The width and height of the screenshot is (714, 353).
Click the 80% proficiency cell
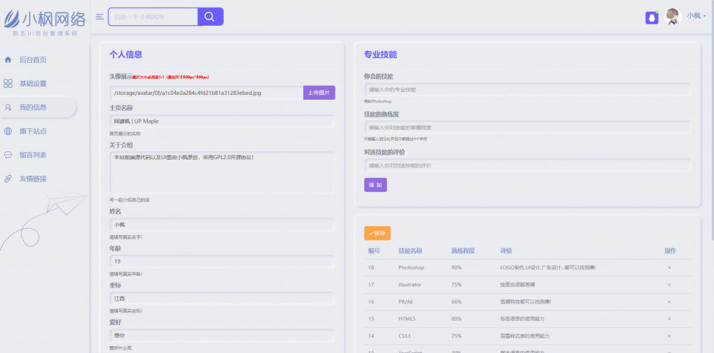[x=456, y=319]
